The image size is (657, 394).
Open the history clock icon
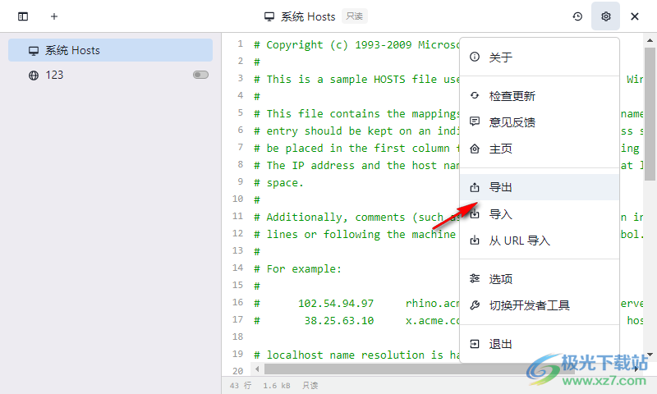(577, 16)
